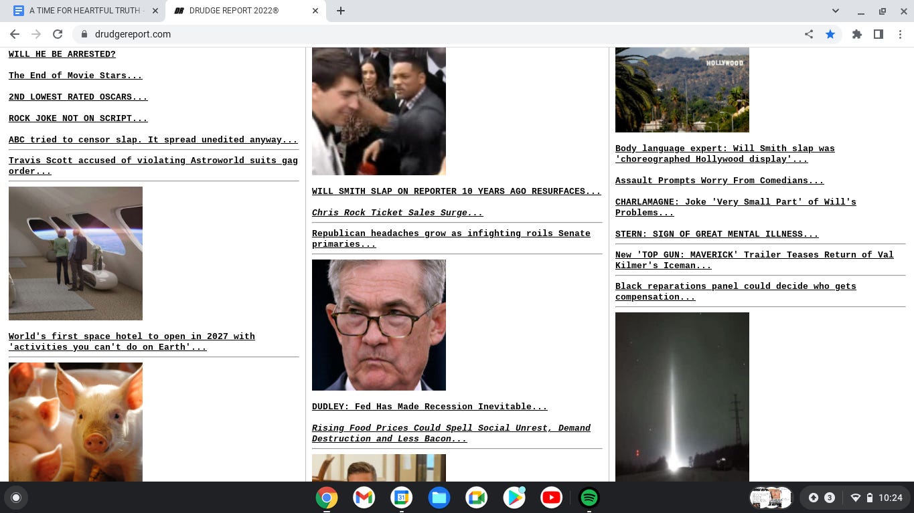914x513 pixels.
Task: Open the launcher circle button on shelf
Action: point(16,498)
